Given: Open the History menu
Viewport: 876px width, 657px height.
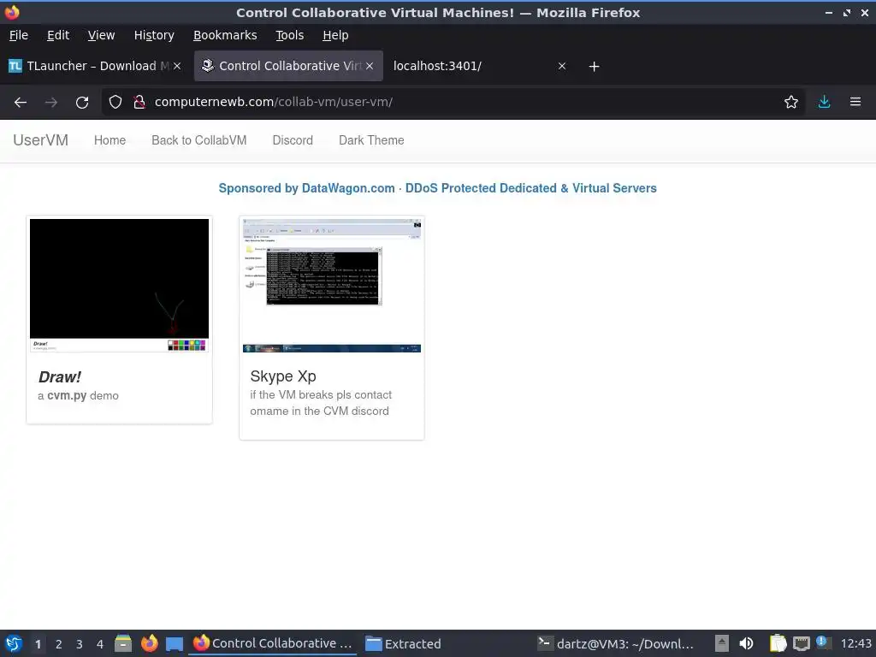Looking at the screenshot, I should [x=154, y=35].
